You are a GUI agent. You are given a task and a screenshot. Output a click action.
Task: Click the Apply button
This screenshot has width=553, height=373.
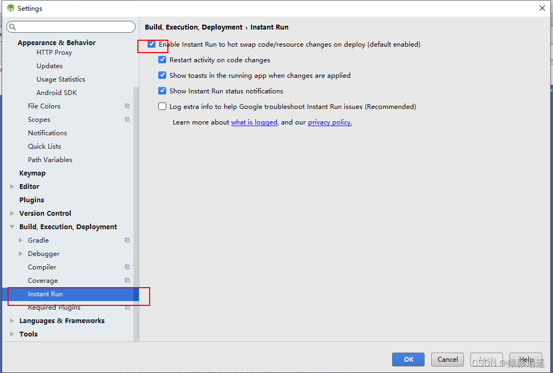[486, 359]
